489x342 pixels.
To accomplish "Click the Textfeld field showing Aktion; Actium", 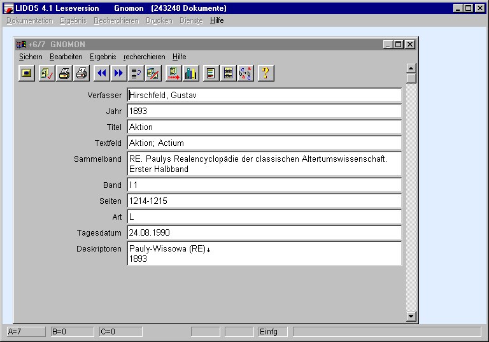I will coord(264,143).
